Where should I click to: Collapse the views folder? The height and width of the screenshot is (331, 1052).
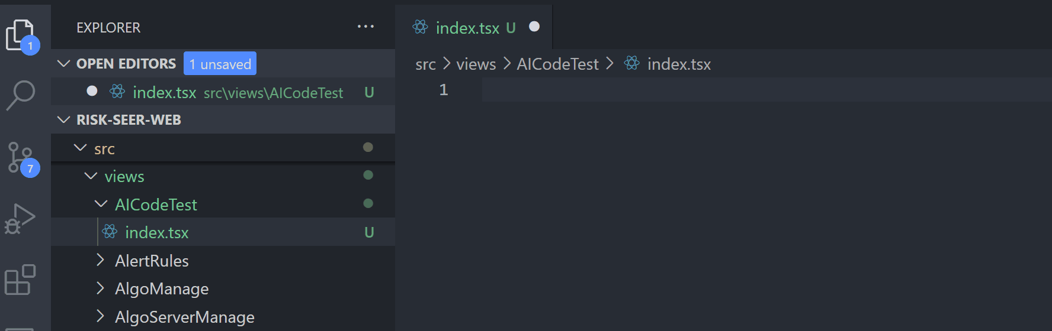point(91,176)
